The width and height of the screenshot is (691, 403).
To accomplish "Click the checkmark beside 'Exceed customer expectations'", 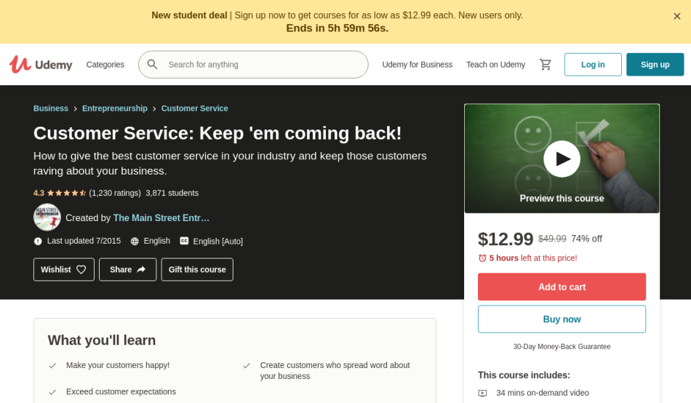I will click(x=52, y=392).
